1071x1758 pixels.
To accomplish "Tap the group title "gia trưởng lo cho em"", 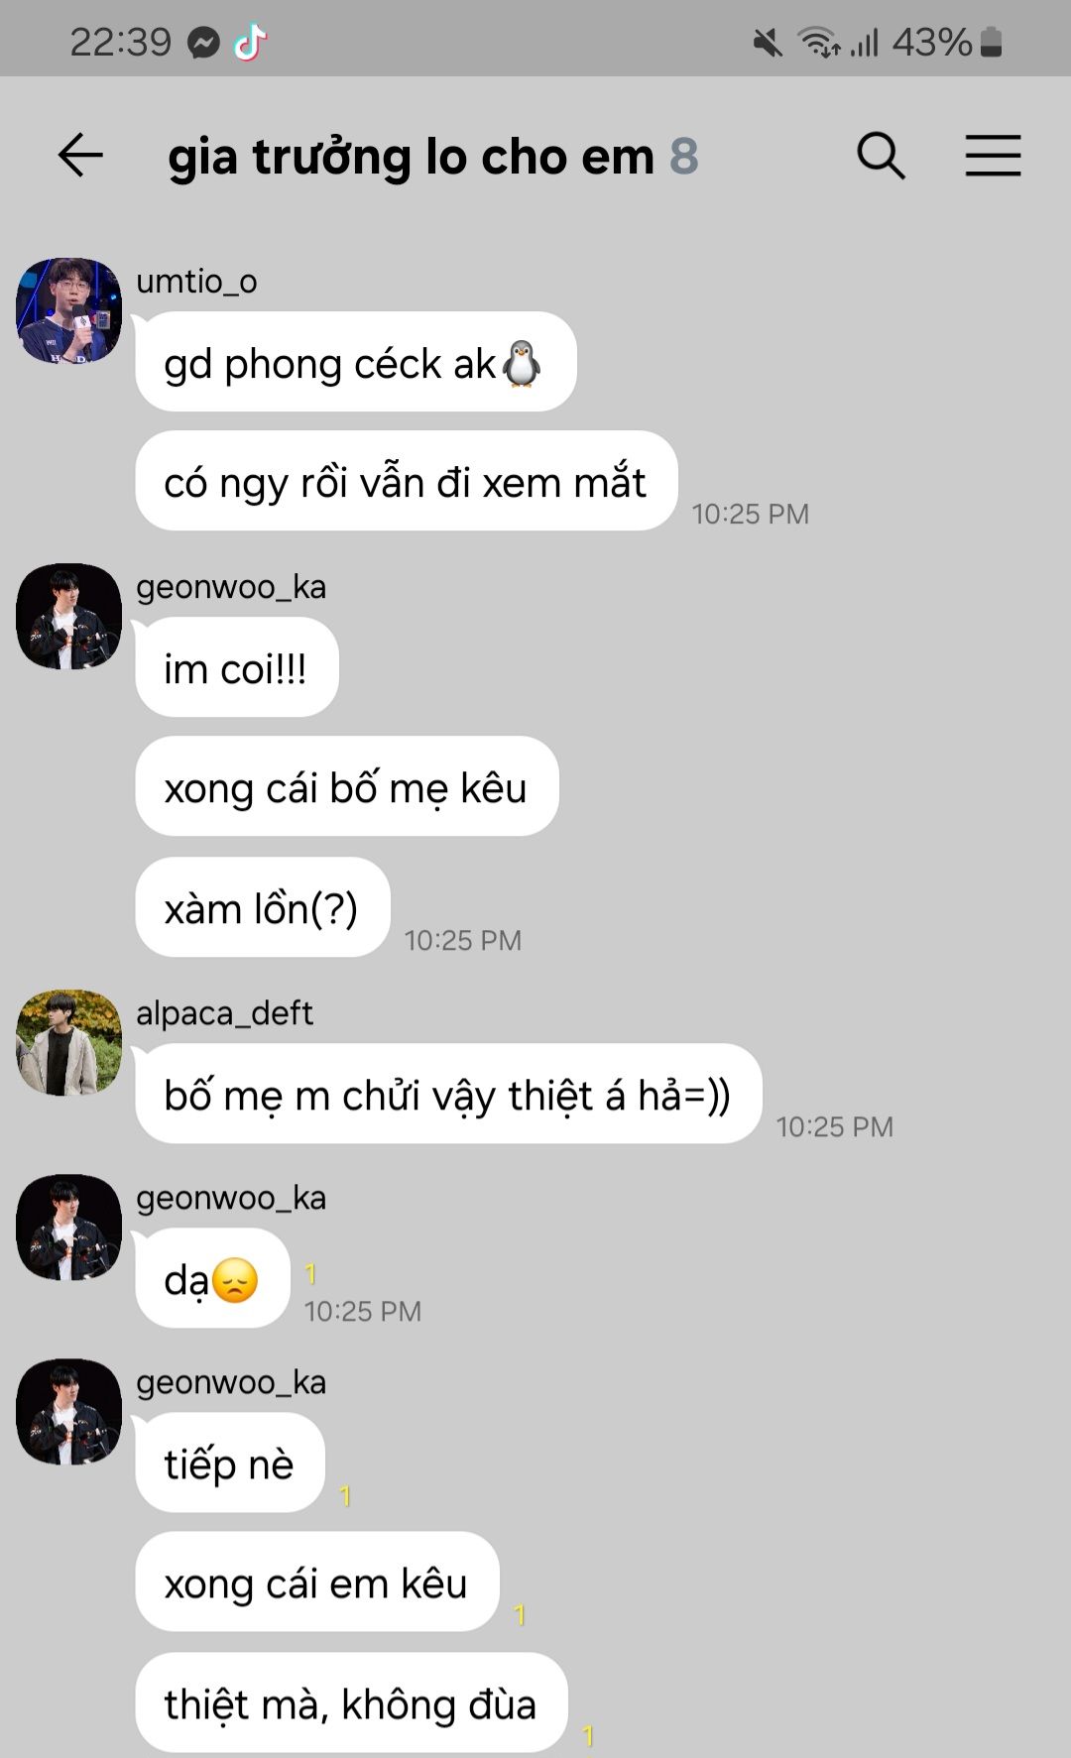I will pyautogui.click(x=411, y=157).
